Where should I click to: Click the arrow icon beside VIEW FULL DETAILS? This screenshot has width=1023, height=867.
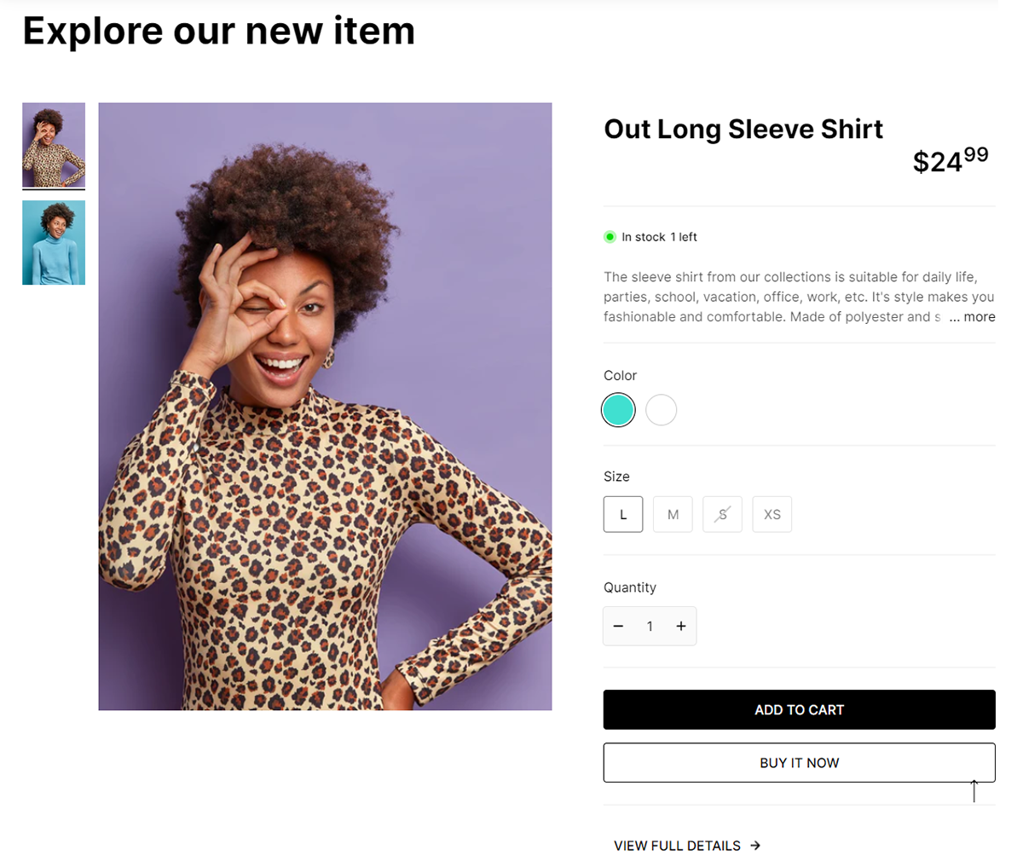click(x=755, y=845)
